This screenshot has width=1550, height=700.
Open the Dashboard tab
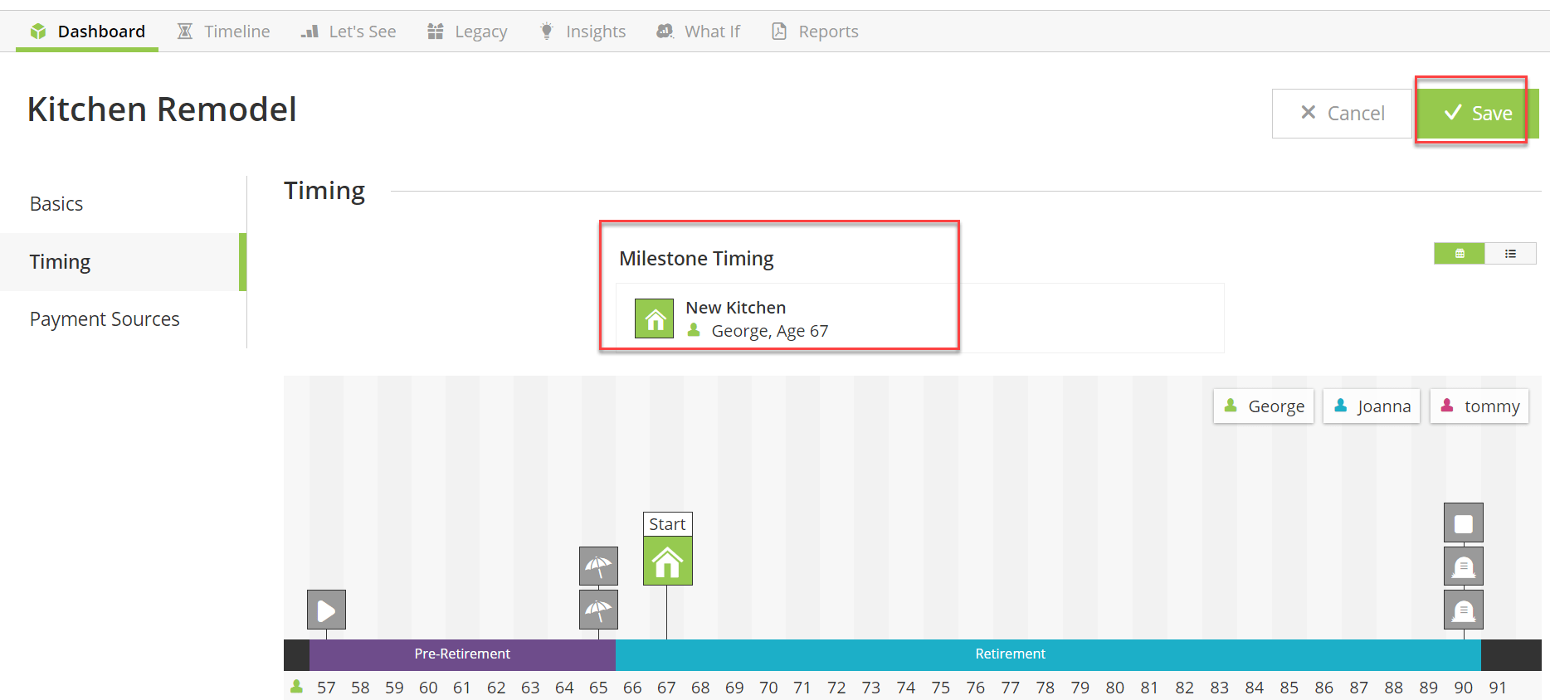click(87, 32)
